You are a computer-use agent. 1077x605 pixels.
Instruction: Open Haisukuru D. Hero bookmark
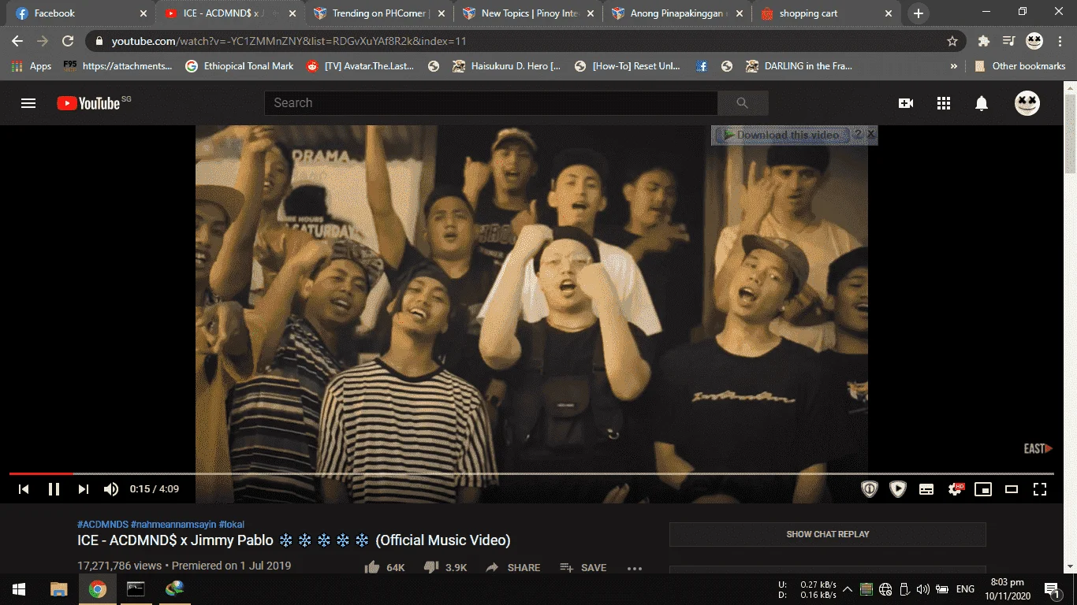[x=507, y=66]
